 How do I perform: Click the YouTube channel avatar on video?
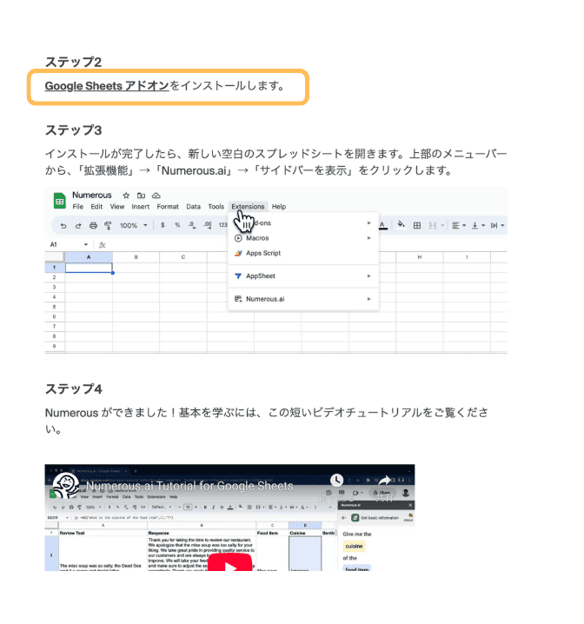pyautogui.click(x=66, y=485)
